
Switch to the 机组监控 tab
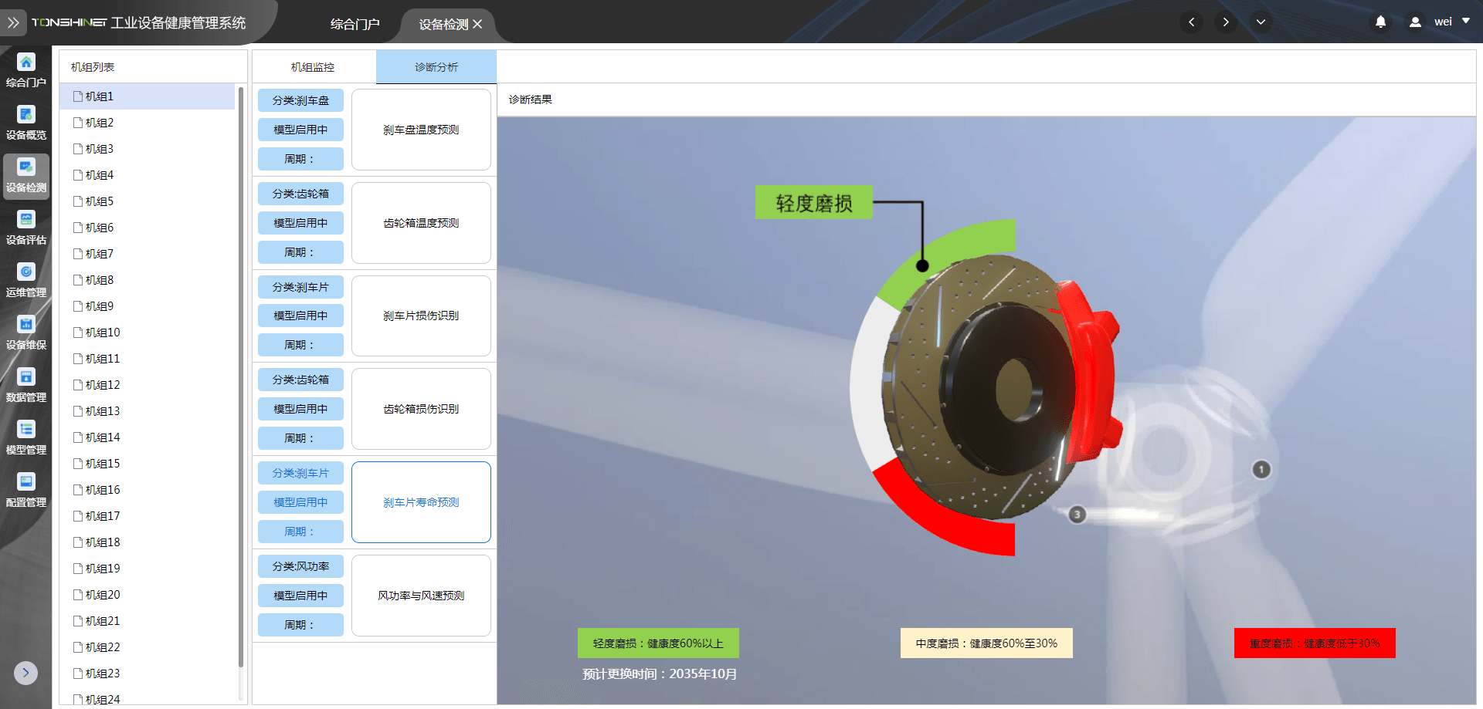point(313,67)
